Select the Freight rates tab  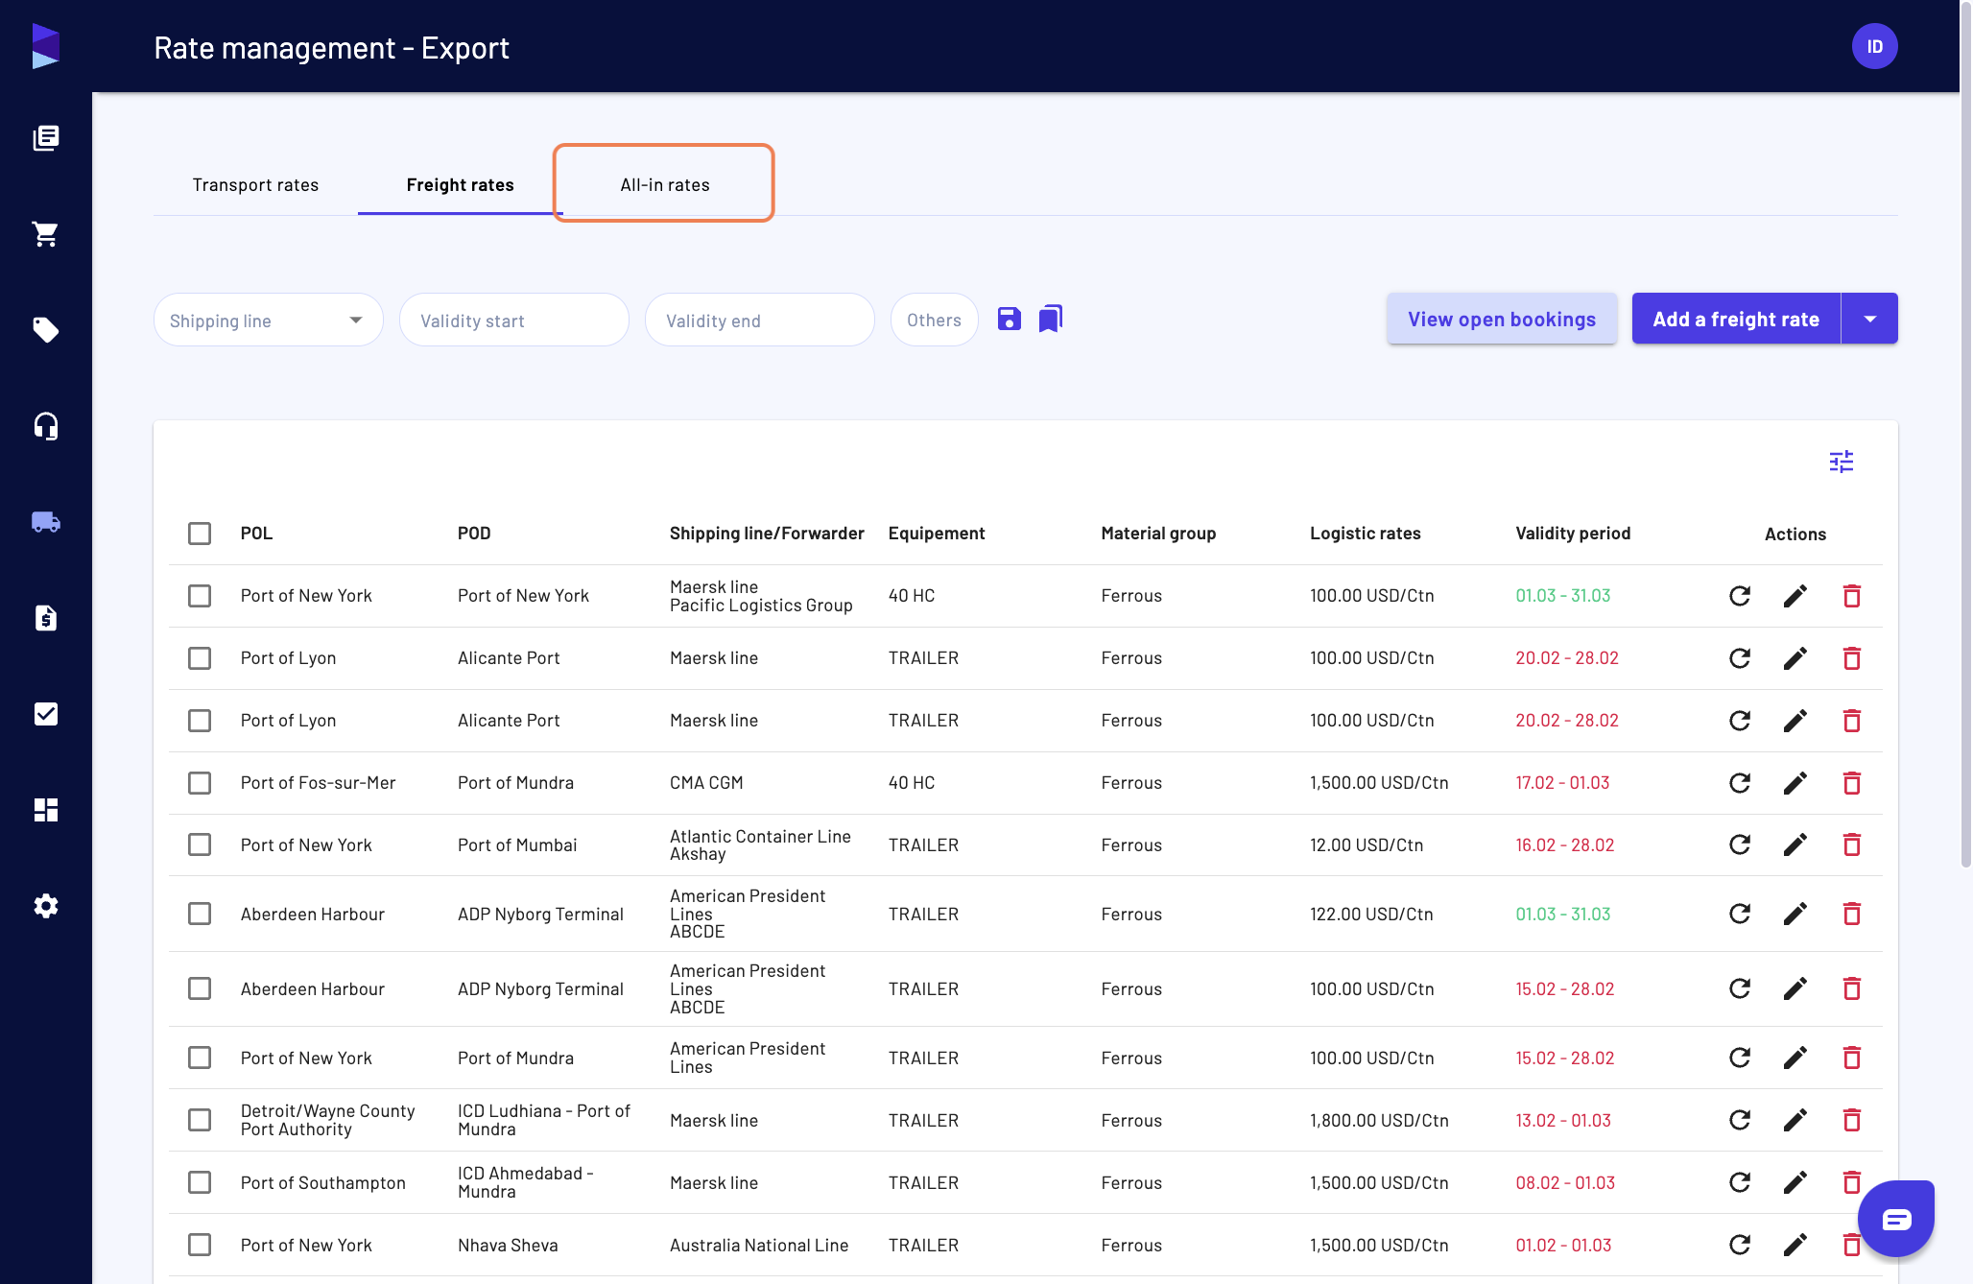click(x=460, y=184)
